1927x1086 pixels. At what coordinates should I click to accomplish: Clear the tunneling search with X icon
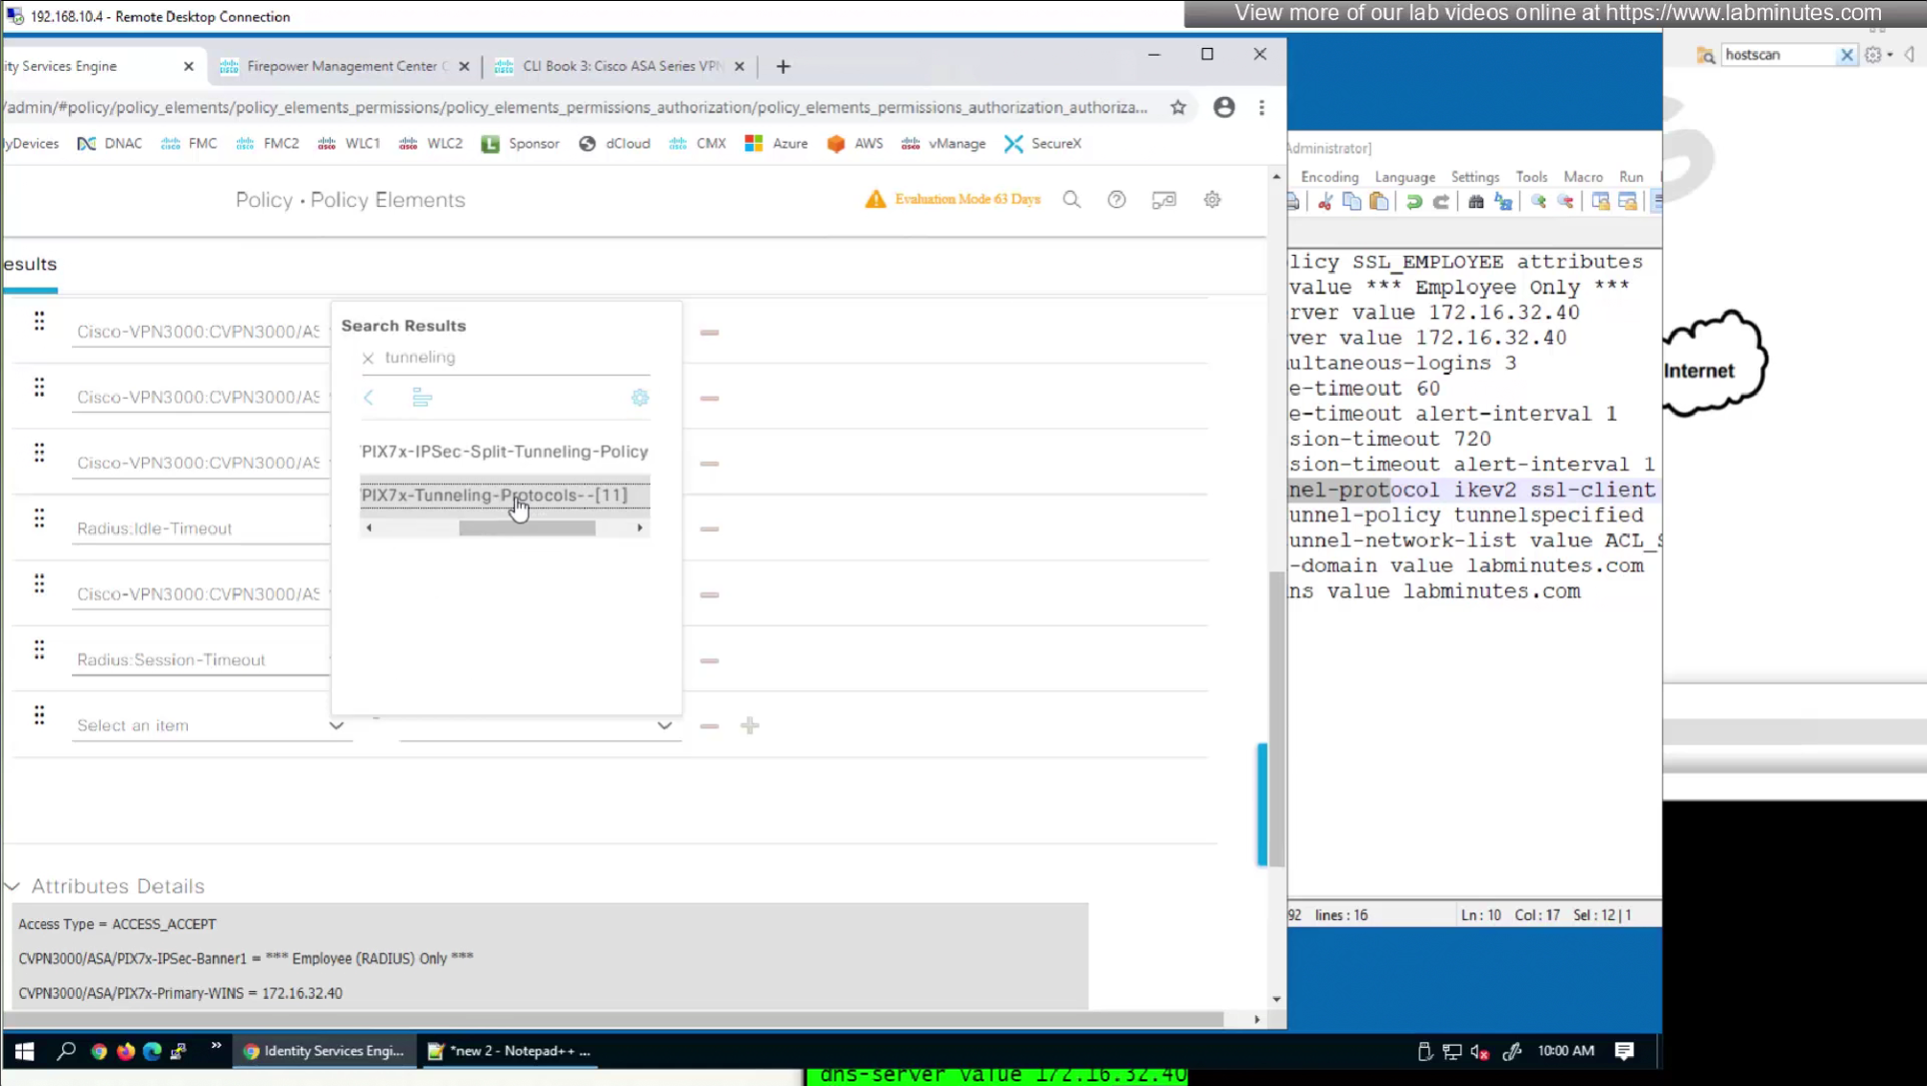pyautogui.click(x=367, y=358)
